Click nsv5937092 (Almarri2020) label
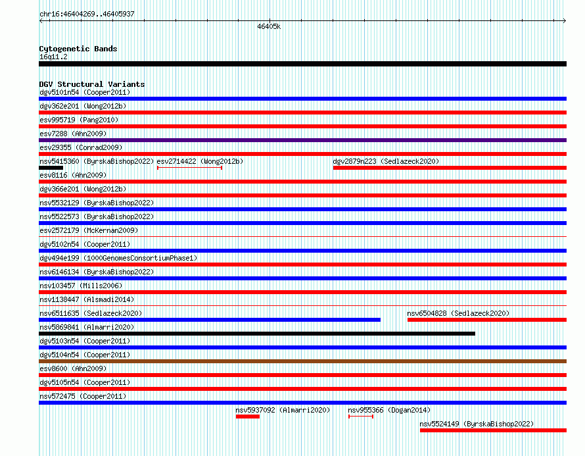585x456 pixels. [x=283, y=410]
